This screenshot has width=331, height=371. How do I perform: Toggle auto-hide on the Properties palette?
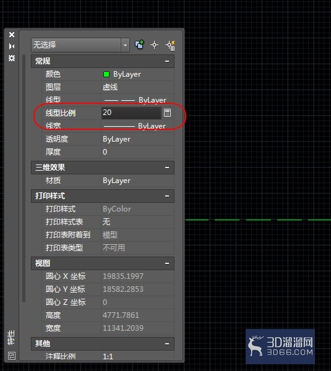click(12, 46)
